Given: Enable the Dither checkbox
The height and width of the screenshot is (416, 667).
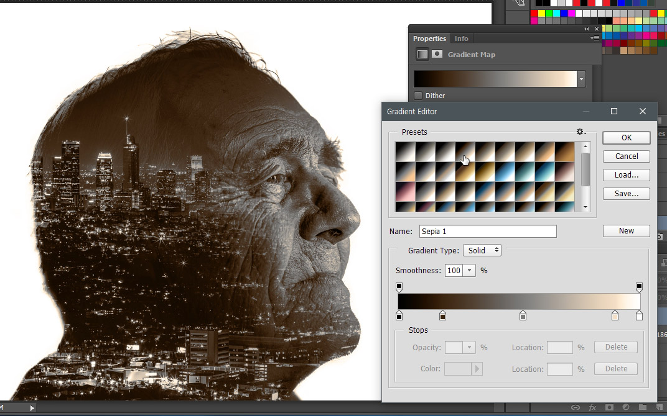Looking at the screenshot, I should coord(418,96).
